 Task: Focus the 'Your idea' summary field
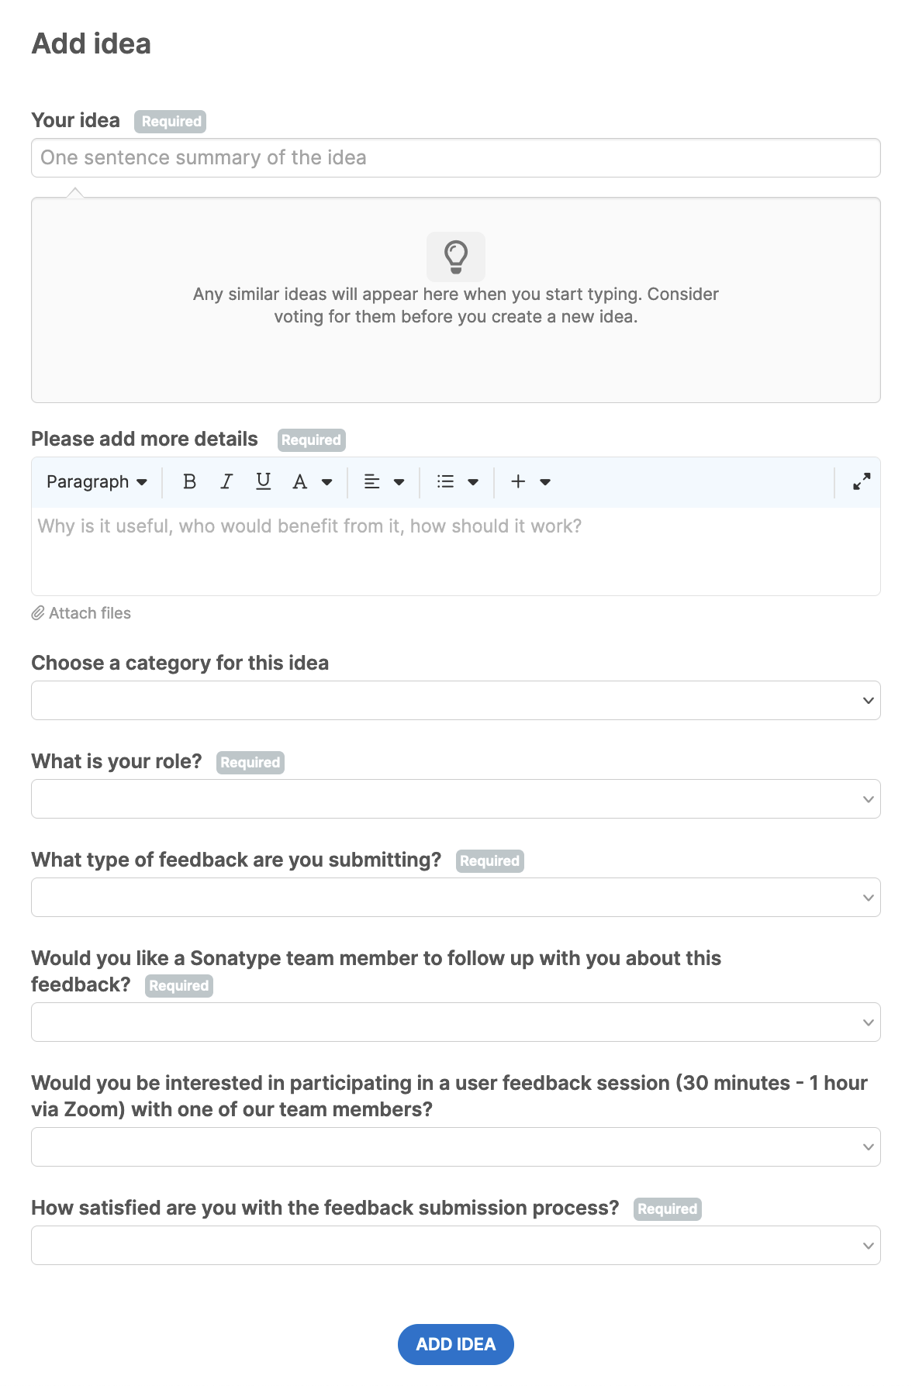tap(456, 158)
